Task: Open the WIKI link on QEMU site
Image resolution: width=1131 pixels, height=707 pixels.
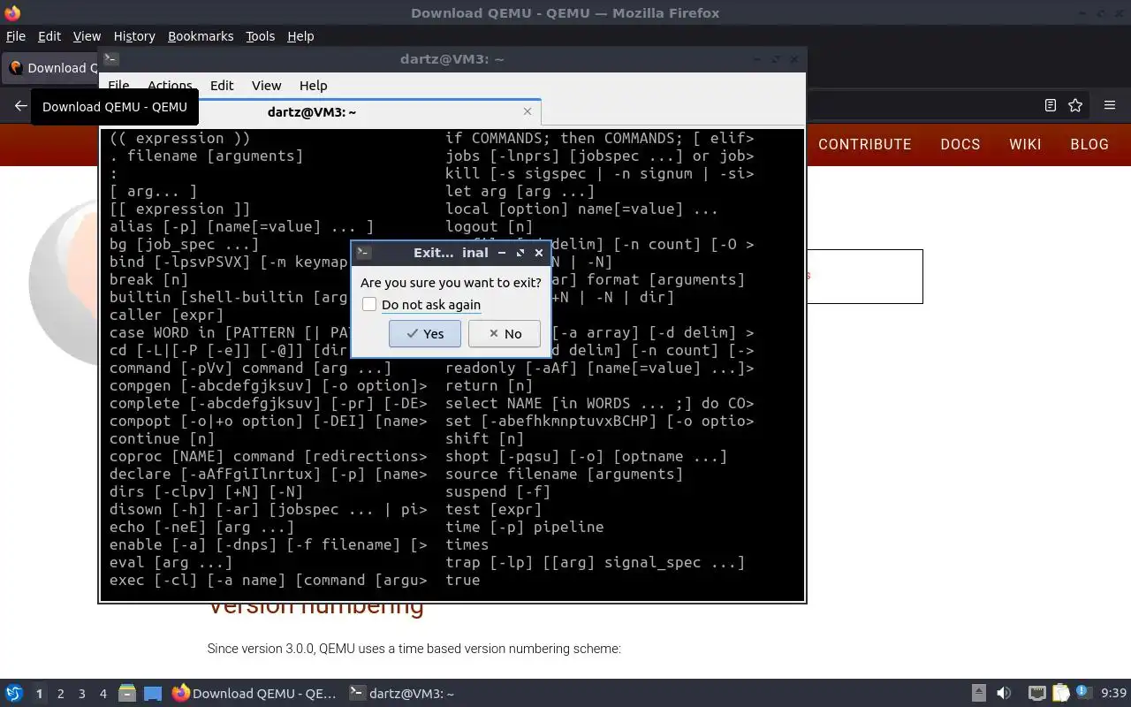Action: [1025, 144]
